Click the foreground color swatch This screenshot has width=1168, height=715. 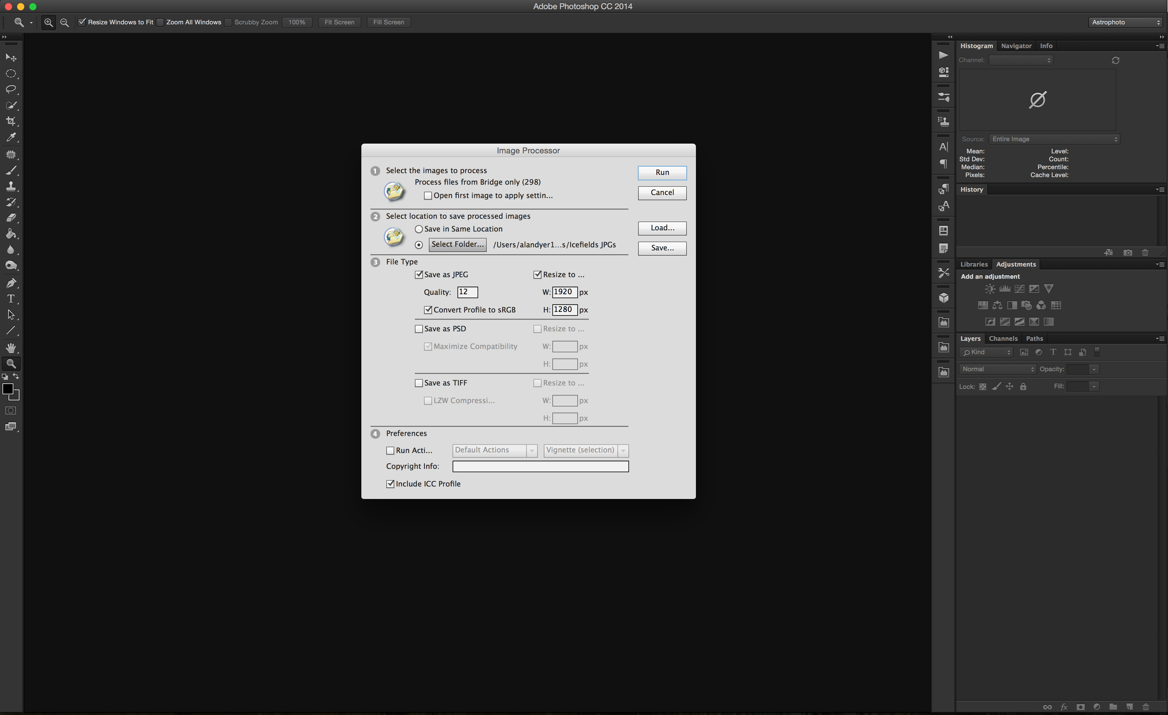pyautogui.click(x=8, y=389)
